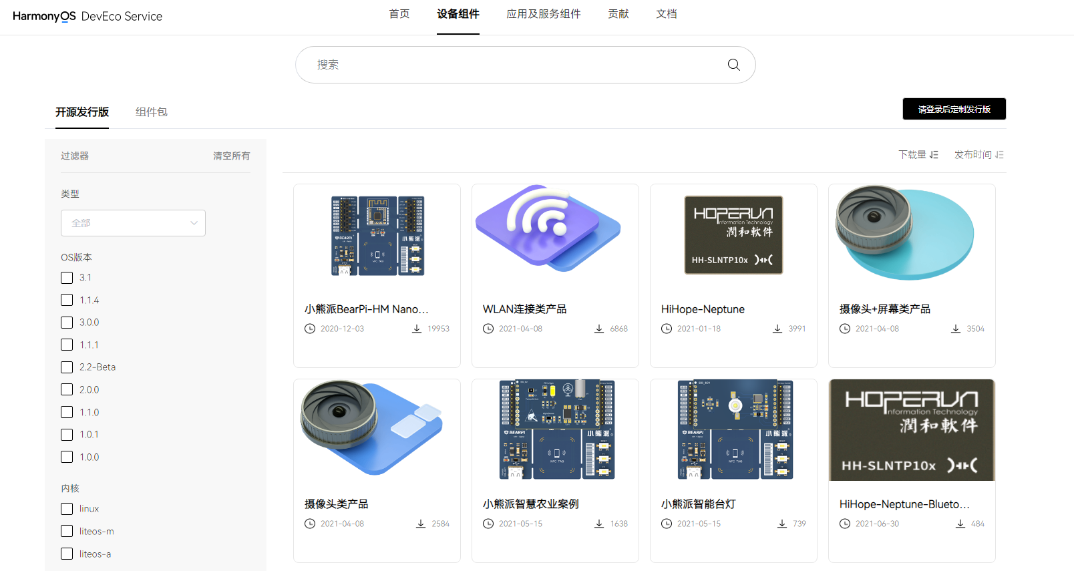Image resolution: width=1074 pixels, height=571 pixels.
Task: Open the 贡献 nav item
Action: click(618, 14)
